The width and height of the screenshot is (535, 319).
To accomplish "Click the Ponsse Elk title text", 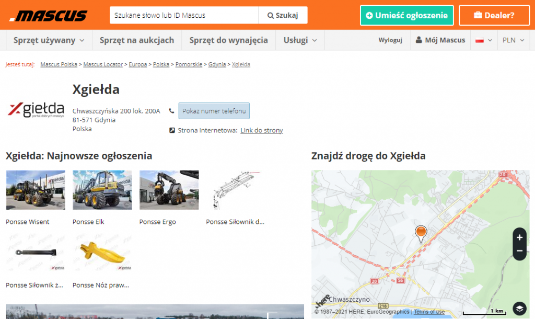I will [88, 222].
